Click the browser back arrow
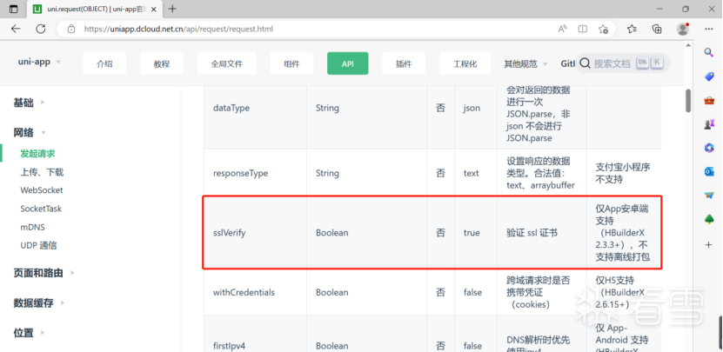This screenshot has width=723, height=352. pos(17,29)
